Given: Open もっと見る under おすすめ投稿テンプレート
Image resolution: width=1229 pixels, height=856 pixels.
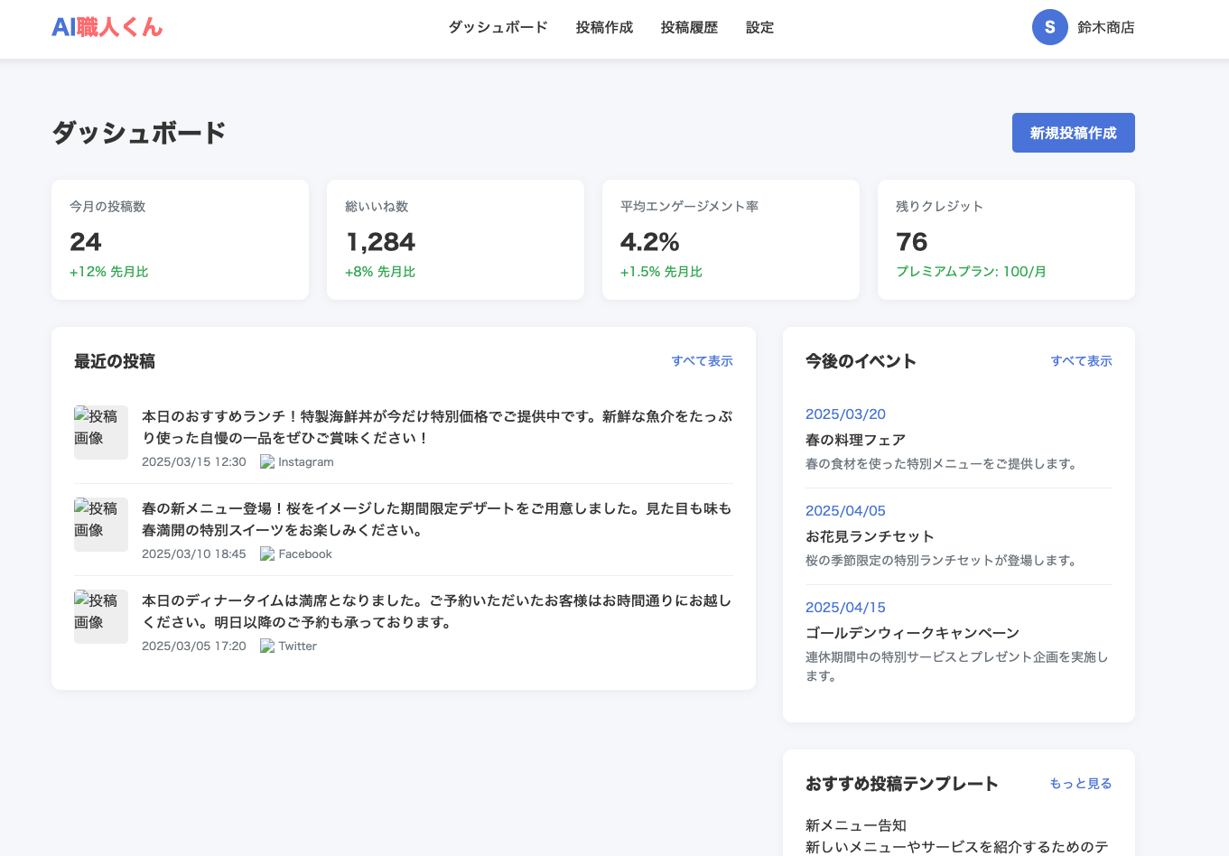Looking at the screenshot, I should point(1080,783).
